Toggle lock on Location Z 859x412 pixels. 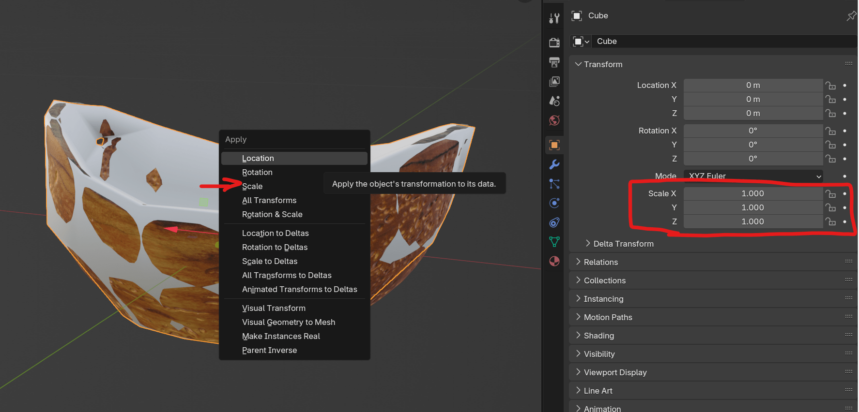click(x=830, y=114)
